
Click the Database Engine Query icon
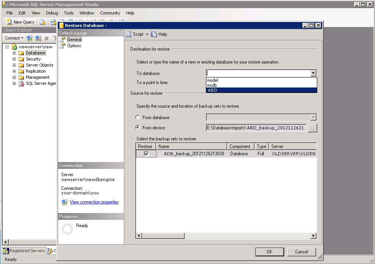43,22
